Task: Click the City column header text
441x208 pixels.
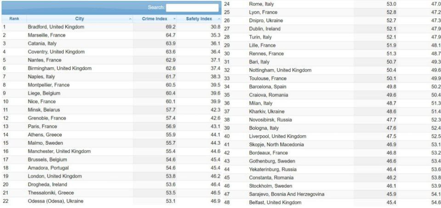Action: (x=79, y=19)
